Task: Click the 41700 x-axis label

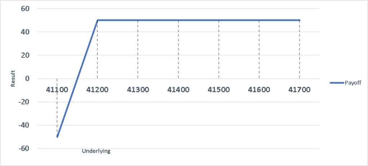Action: coord(299,90)
